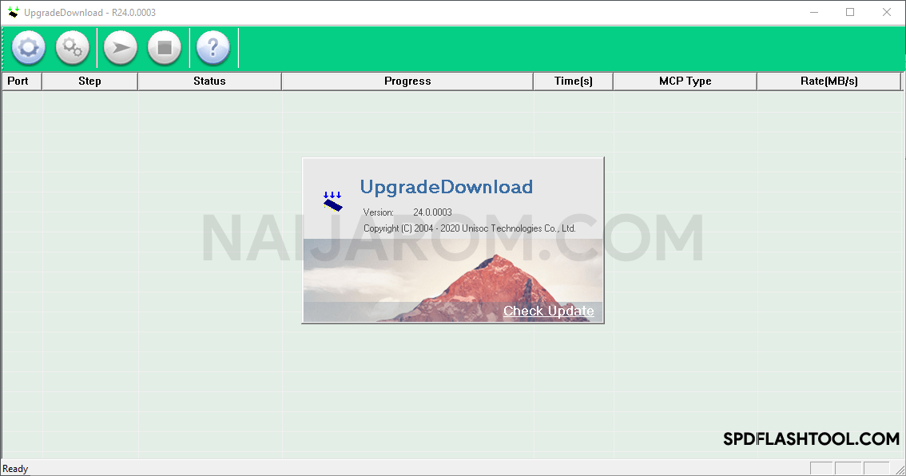
Task: Click the Status column header
Action: pos(209,81)
